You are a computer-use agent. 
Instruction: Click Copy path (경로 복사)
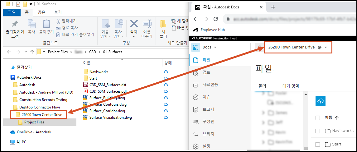pyautogui.click(x=67, y=28)
